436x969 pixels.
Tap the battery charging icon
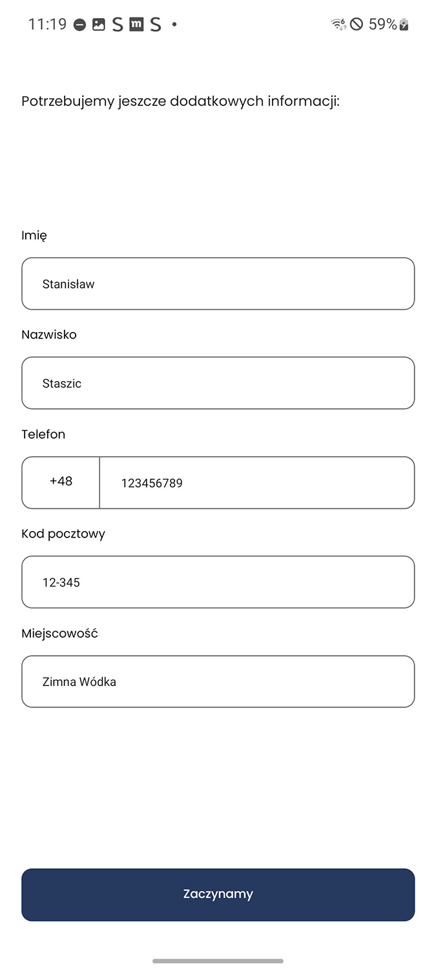point(404,25)
